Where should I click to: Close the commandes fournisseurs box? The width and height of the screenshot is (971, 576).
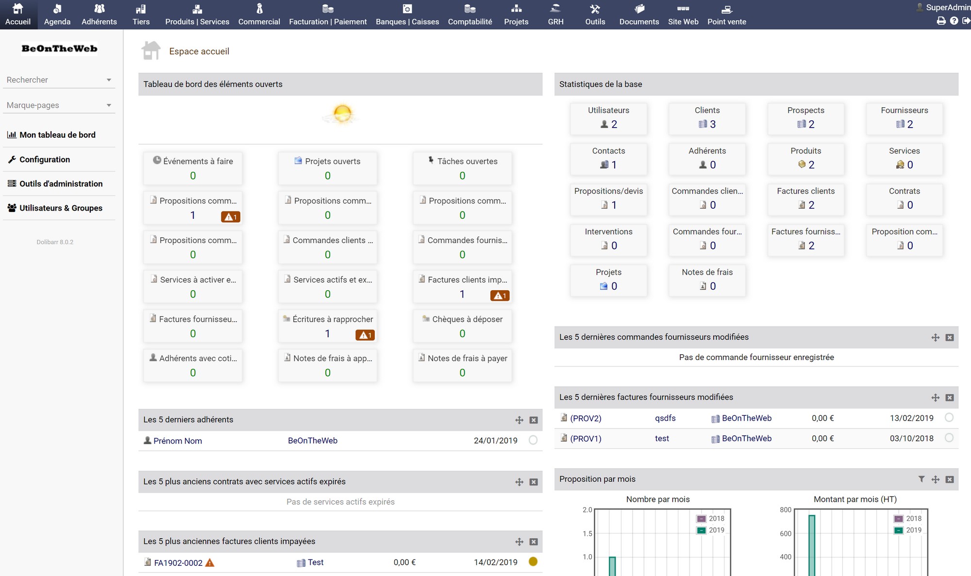pyautogui.click(x=950, y=338)
